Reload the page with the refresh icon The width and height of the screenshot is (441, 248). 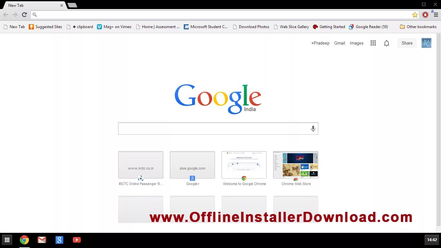(24, 15)
